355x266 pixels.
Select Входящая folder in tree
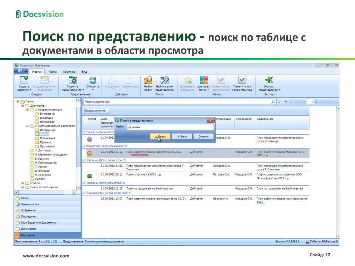pos(46,118)
